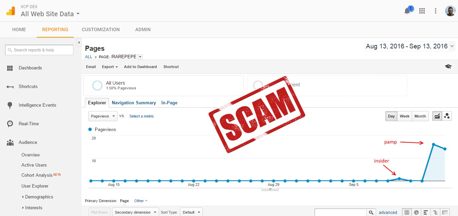Focus the Search reports & help field

tap(39, 50)
